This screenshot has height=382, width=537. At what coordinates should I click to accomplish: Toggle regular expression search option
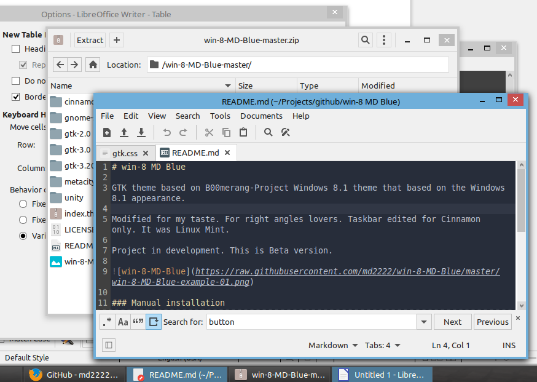point(107,322)
